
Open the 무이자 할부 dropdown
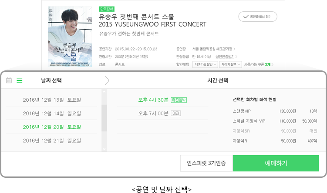(231, 64)
